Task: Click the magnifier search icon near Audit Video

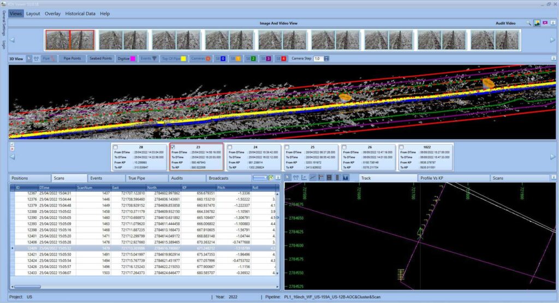Action: [528, 23]
